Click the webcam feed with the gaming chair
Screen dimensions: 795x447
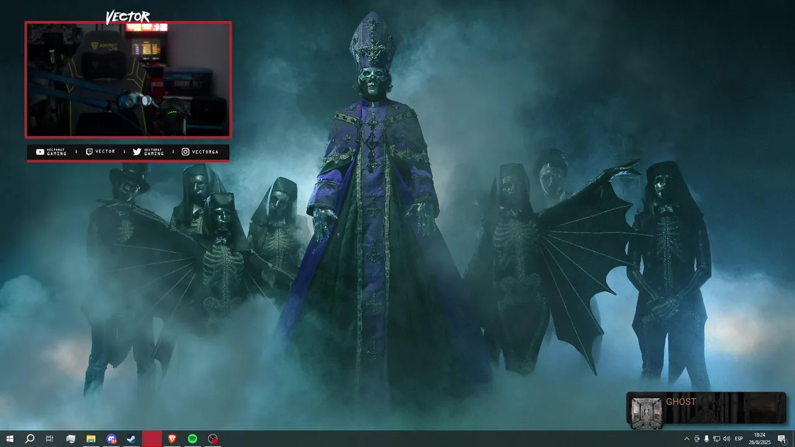[x=128, y=79]
